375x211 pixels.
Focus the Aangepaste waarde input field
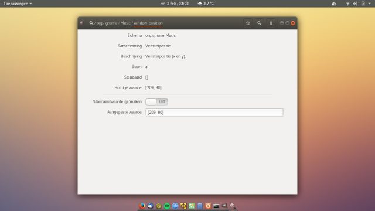(214, 112)
